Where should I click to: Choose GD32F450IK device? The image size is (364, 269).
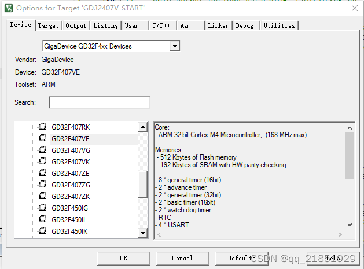[69, 231]
